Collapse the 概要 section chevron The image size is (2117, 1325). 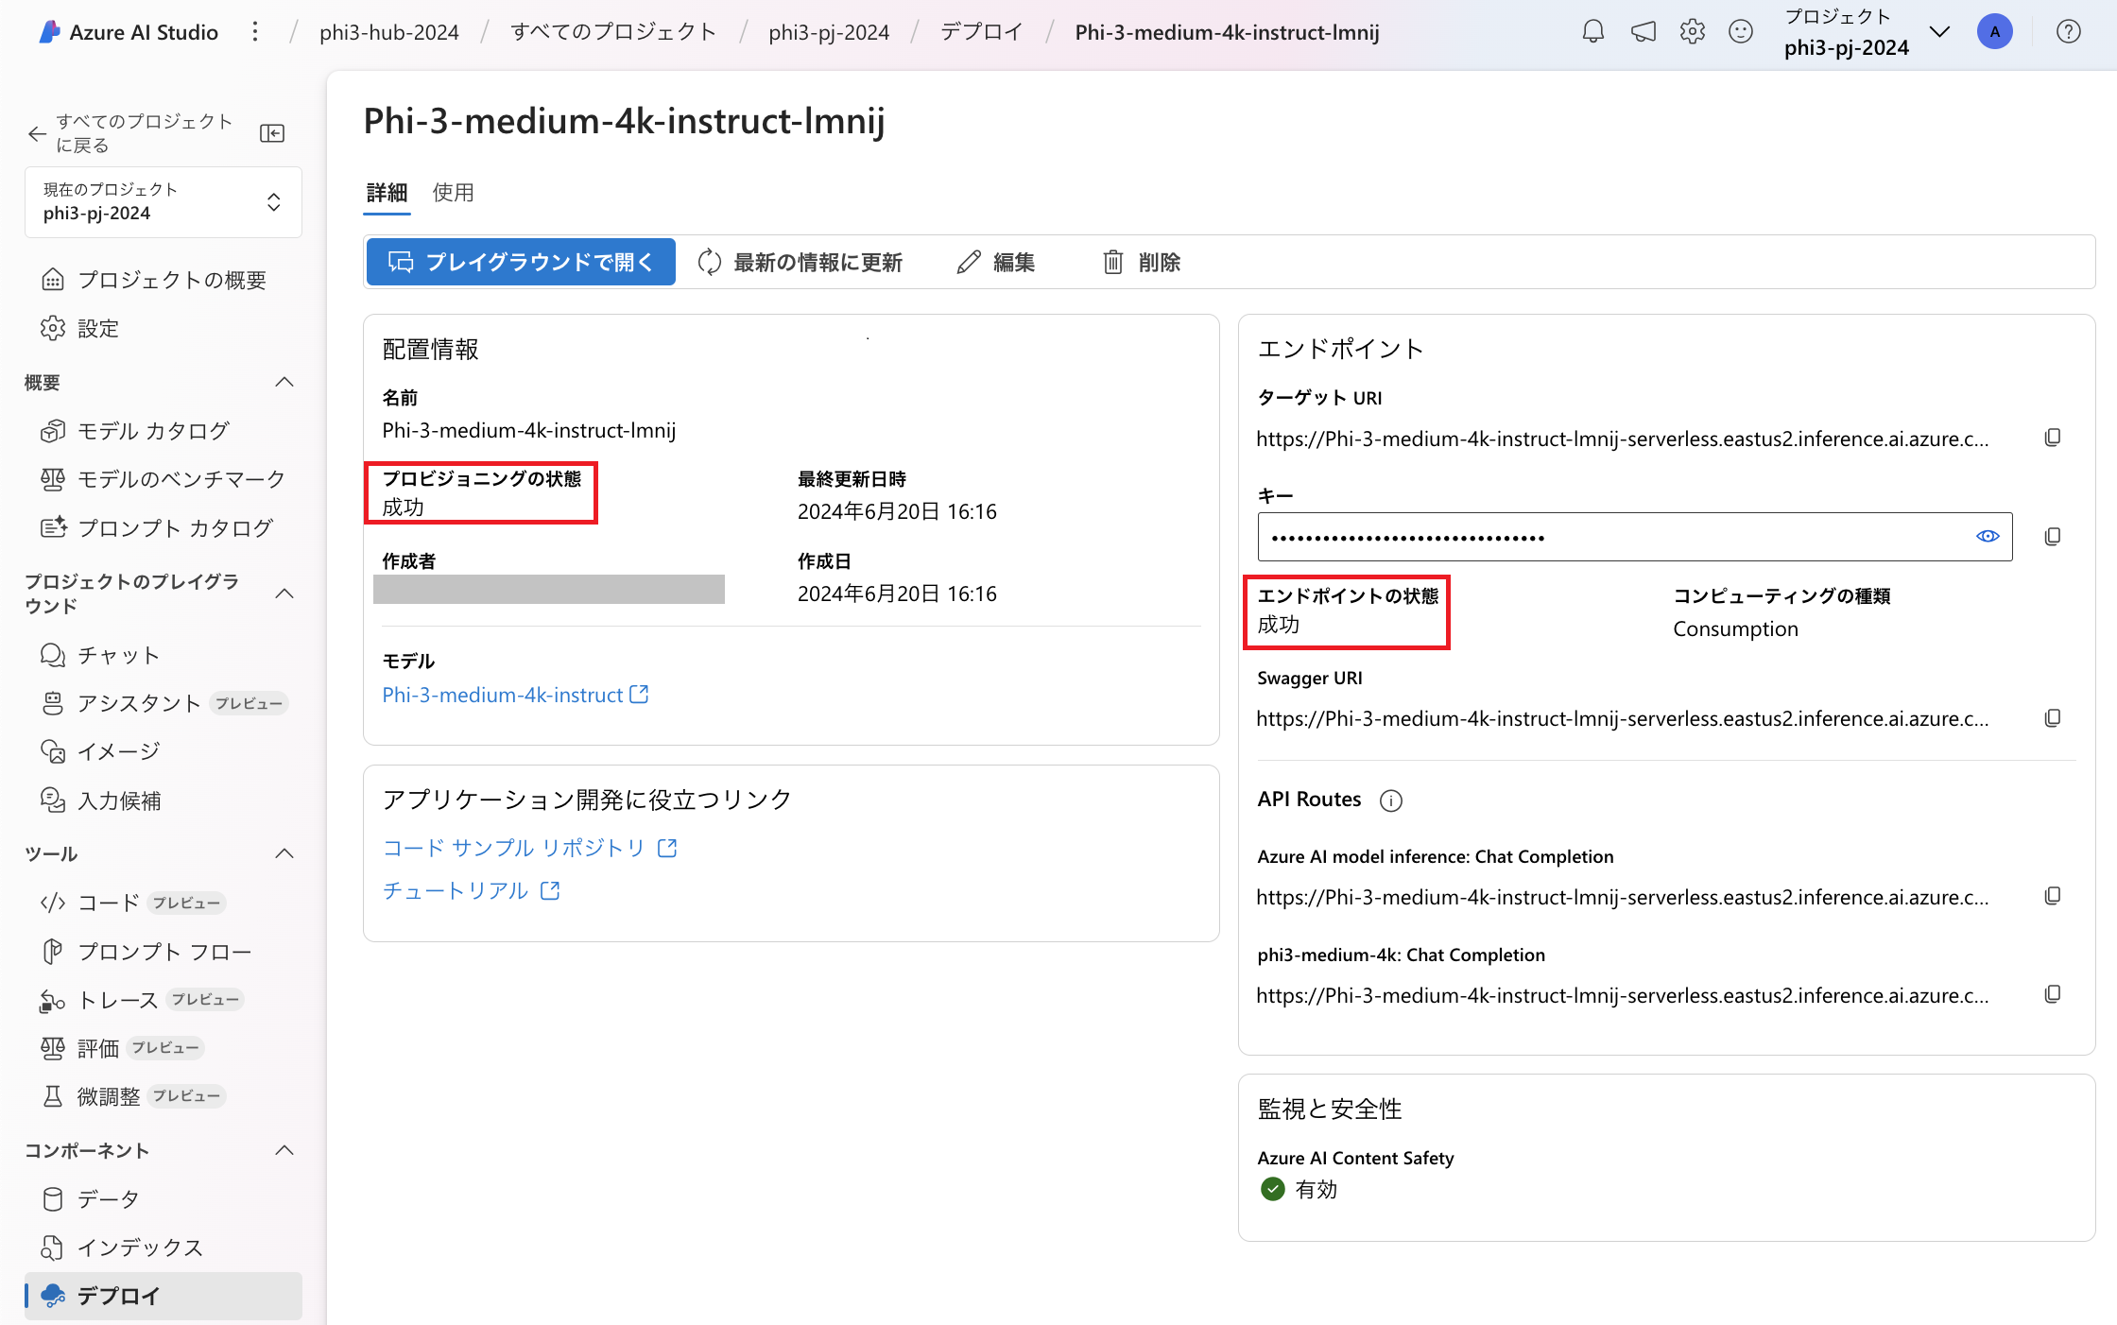click(284, 382)
